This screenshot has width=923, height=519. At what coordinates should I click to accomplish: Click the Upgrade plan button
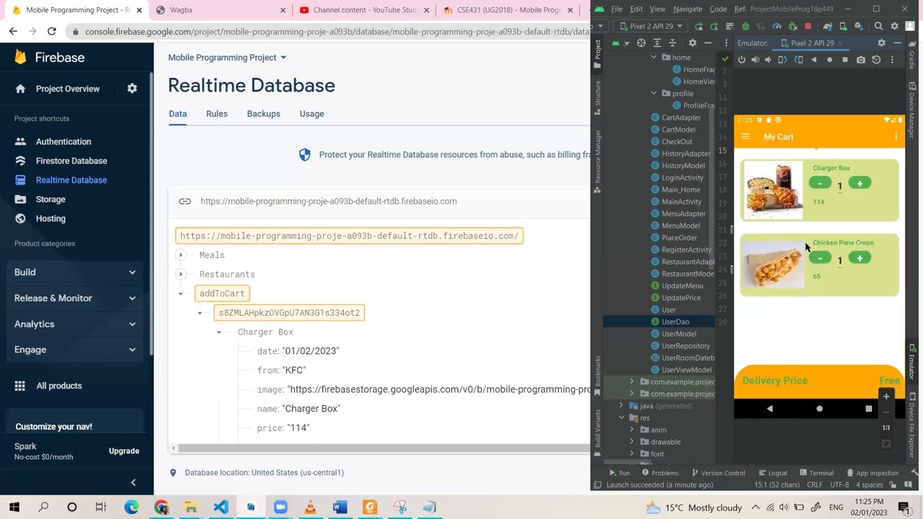(124, 451)
